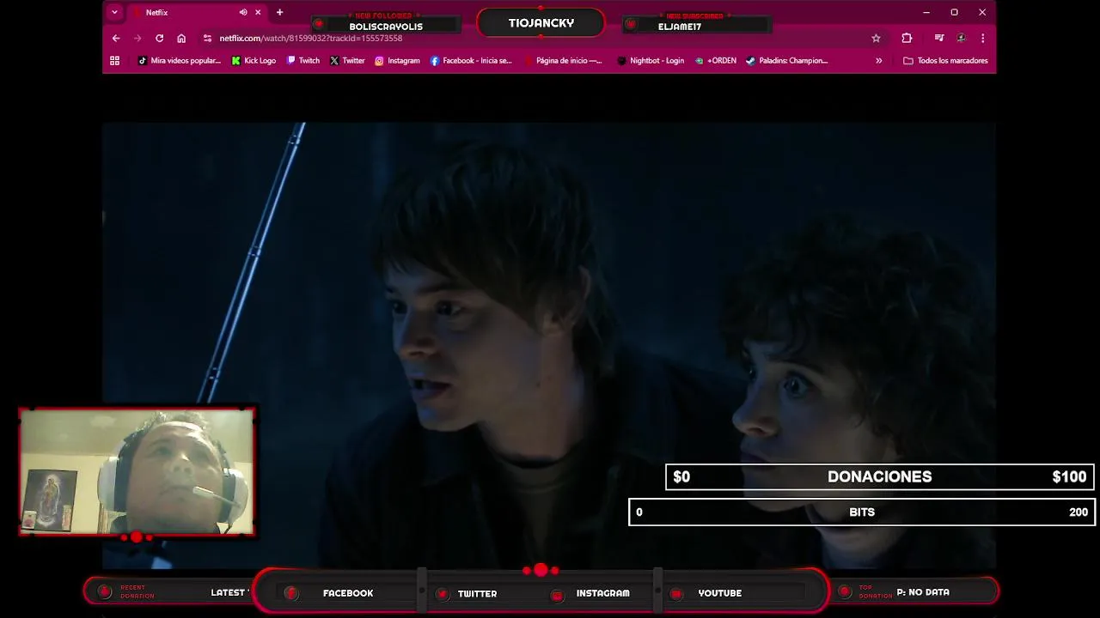Click the red icon beside TWITTER
The image size is (1100, 618).
(442, 594)
